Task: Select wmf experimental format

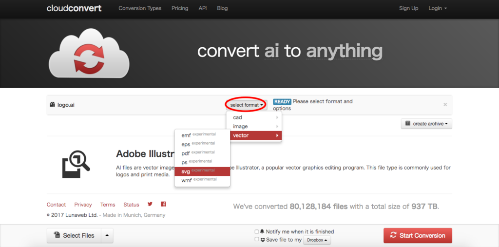Action: (x=202, y=180)
